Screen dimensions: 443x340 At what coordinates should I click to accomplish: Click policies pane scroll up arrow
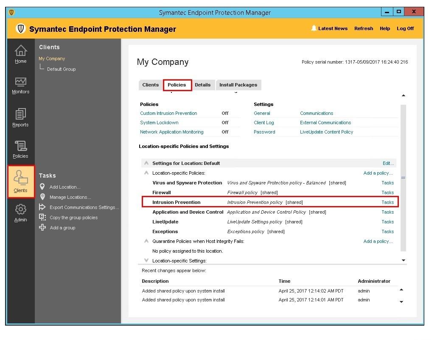click(x=404, y=96)
